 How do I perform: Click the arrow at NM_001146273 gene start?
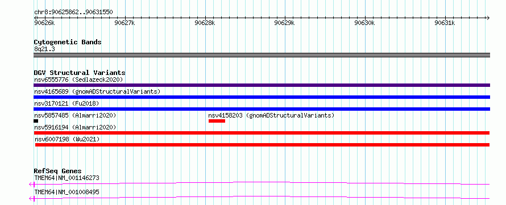click(x=32, y=185)
